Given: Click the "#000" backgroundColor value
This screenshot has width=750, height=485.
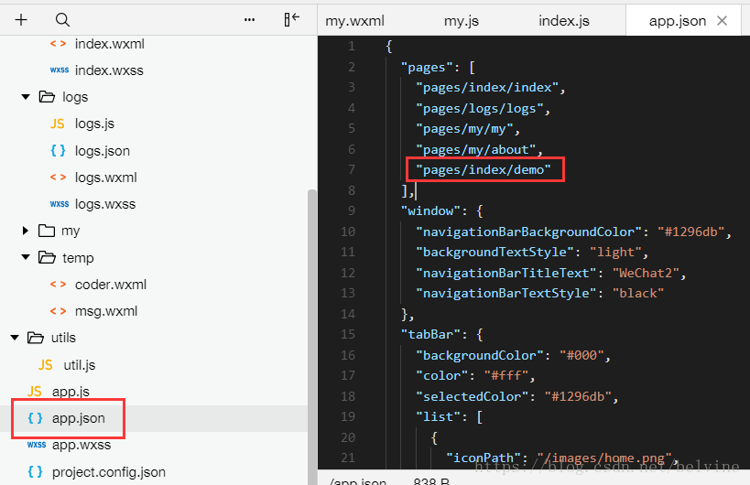Looking at the screenshot, I should pyautogui.click(x=582, y=355).
